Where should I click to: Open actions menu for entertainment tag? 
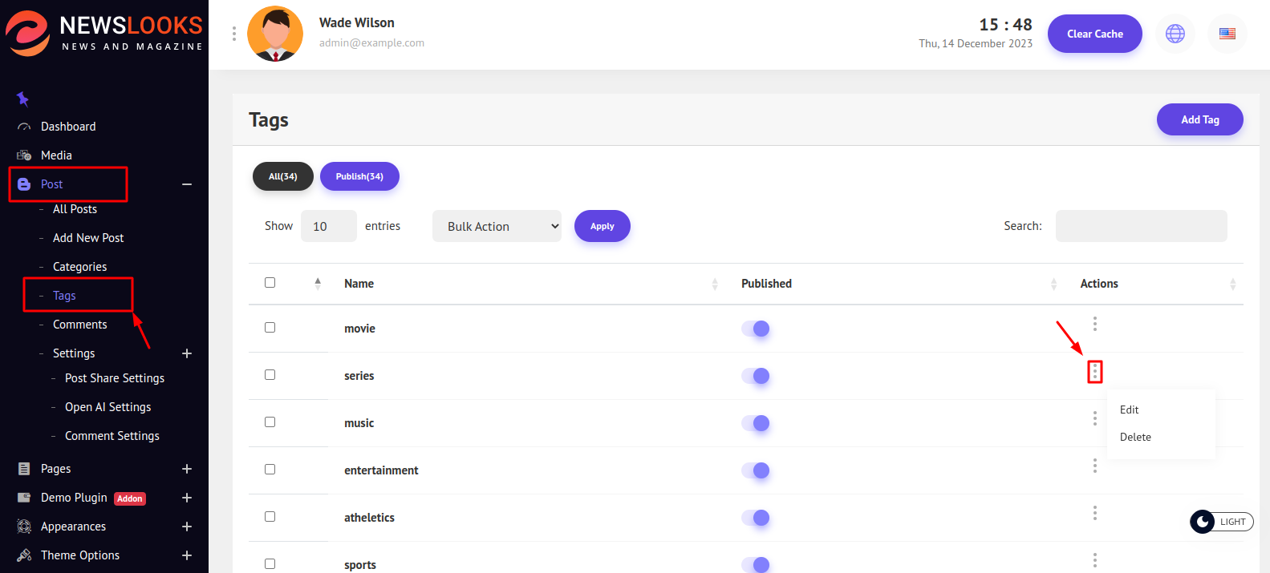[1094, 466]
